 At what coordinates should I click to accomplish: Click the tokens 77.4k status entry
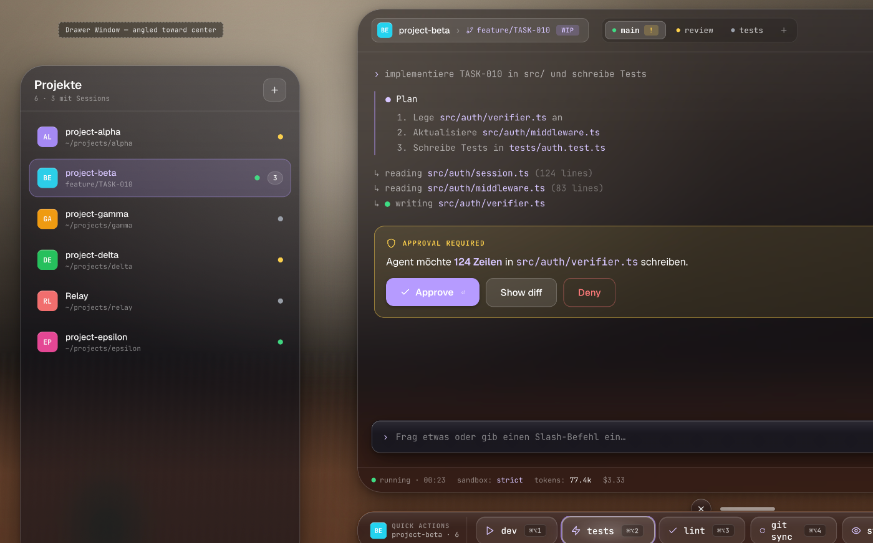[563, 480]
